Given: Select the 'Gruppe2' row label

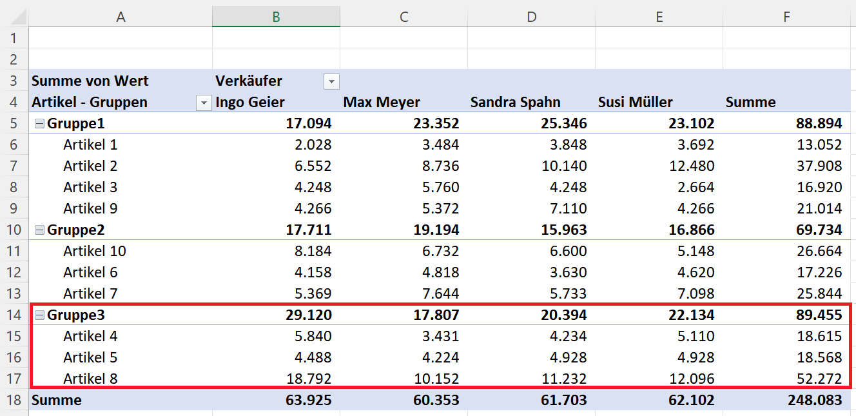Looking at the screenshot, I should (x=76, y=230).
